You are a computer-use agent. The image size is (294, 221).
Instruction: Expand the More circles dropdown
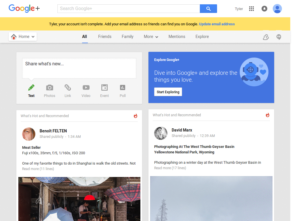pyautogui.click(x=151, y=37)
